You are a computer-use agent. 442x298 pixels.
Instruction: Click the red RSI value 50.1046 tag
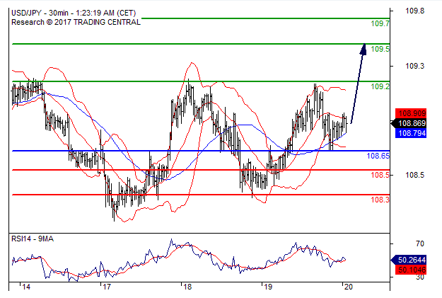pyautogui.click(x=411, y=270)
